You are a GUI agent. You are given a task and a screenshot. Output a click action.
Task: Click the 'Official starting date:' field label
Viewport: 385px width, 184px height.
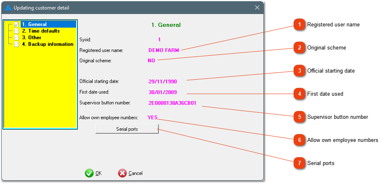click(99, 81)
